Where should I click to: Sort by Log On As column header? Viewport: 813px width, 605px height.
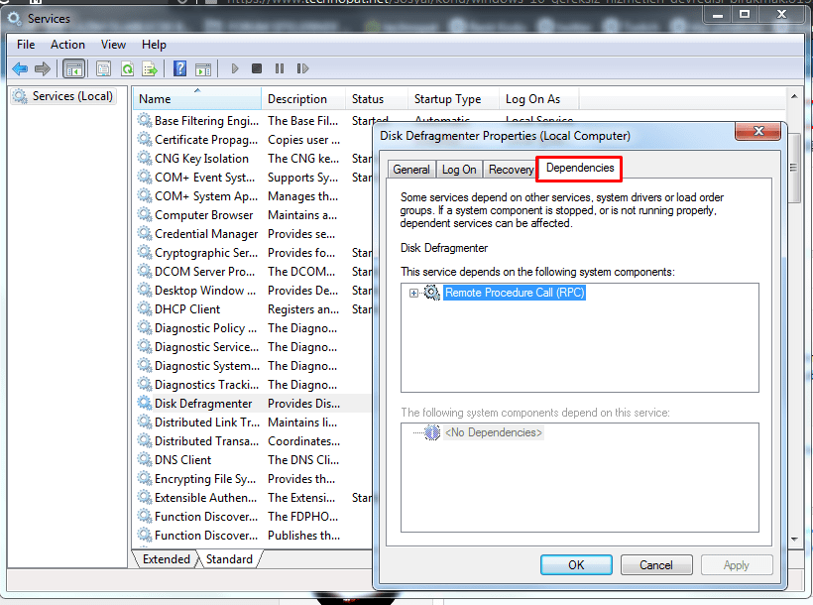538,98
